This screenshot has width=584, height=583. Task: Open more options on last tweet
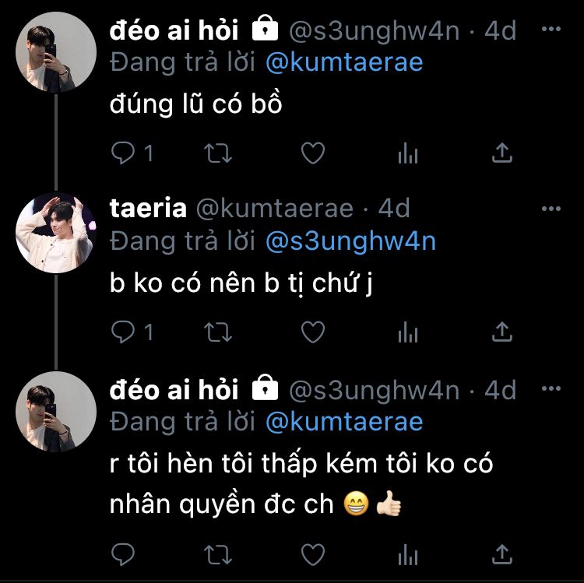(551, 388)
